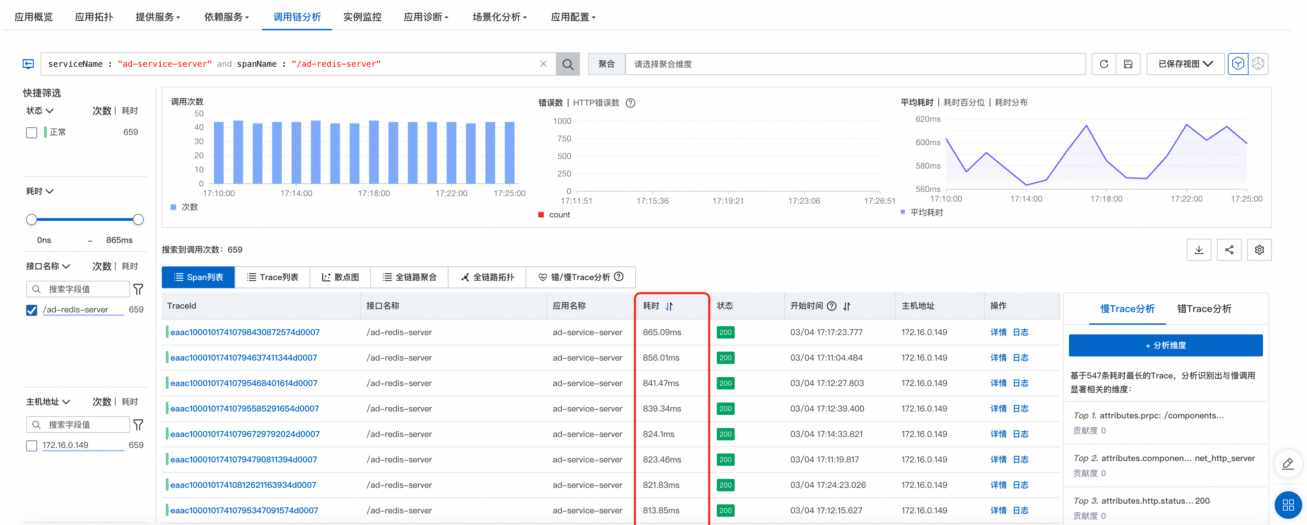1307x525 pixels.
Task: Sort by 耗时 column sort icon
Action: pos(669,306)
